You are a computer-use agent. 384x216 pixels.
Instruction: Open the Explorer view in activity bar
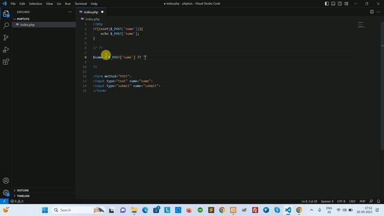click(x=6, y=14)
